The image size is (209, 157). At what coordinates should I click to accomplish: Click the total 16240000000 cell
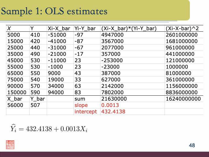(183, 99)
